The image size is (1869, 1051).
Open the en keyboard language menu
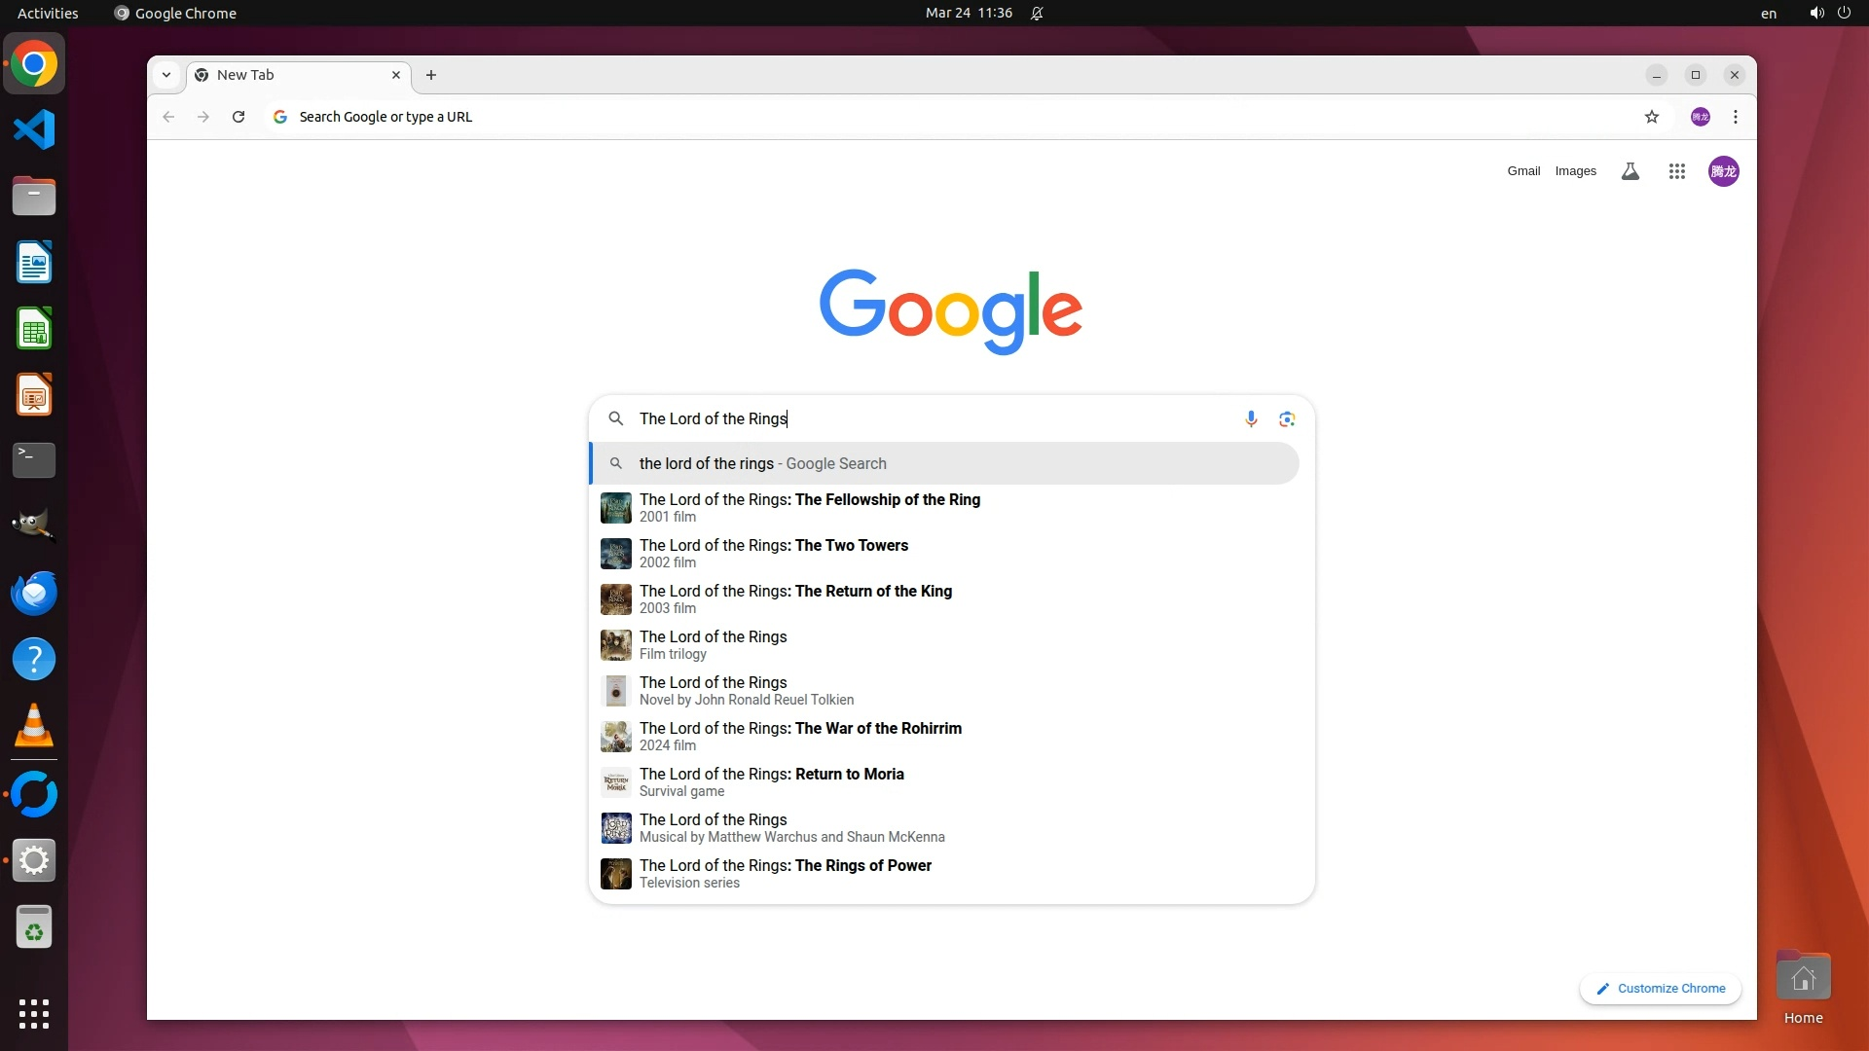pos(1768,14)
